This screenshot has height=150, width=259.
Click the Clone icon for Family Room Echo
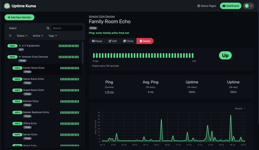pyautogui.click(x=124, y=41)
